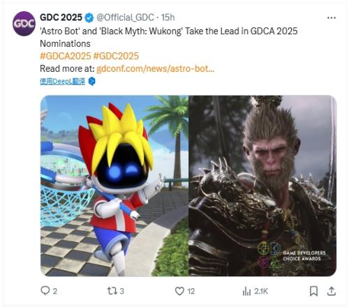The width and height of the screenshot is (349, 307).
Task: Open the gdconf.com news article link
Action: [155, 69]
